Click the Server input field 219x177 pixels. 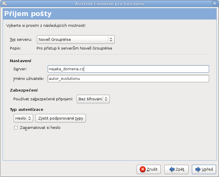click(x=128, y=69)
